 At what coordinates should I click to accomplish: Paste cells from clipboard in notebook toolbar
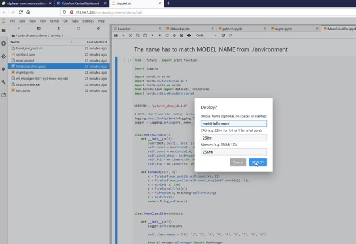point(145,35)
